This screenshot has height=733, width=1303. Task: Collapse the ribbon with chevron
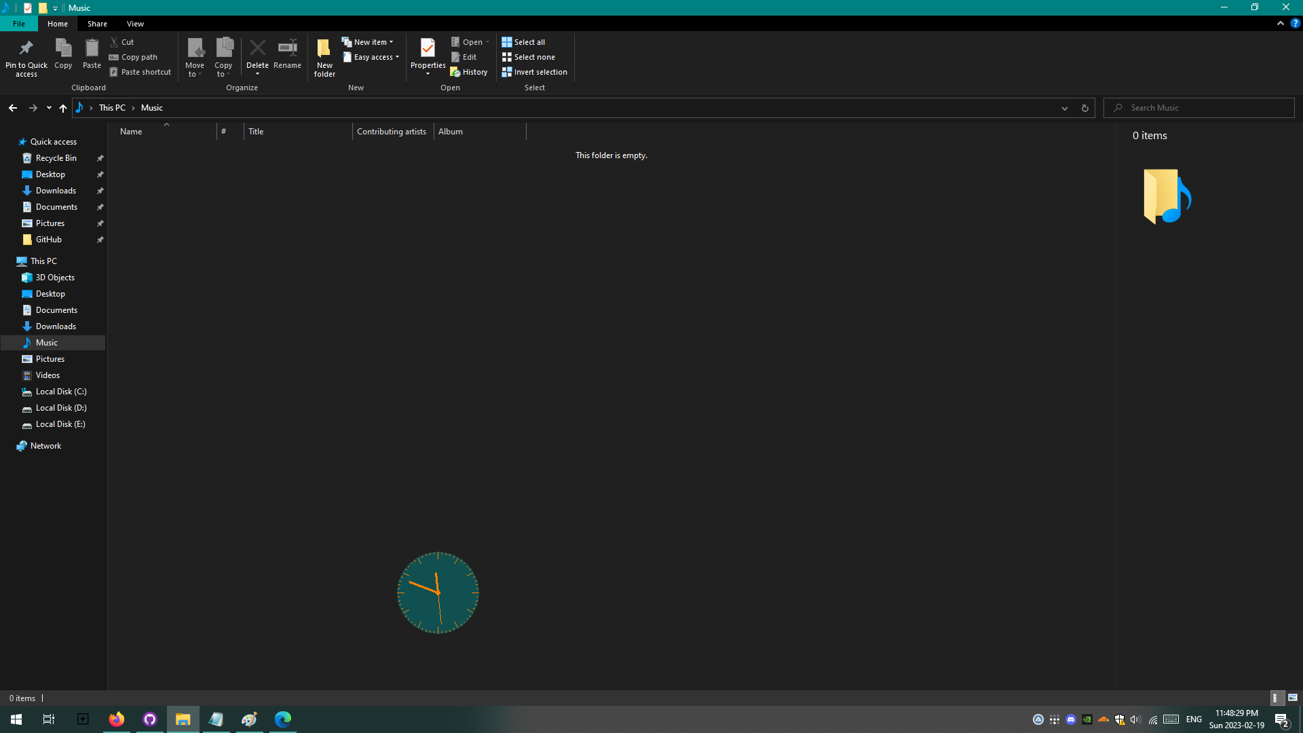point(1280,23)
